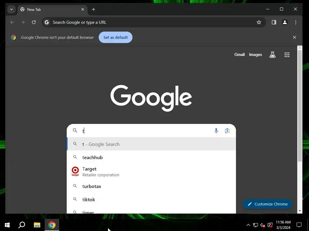
Task: Open the Windows notification center
Action: [299, 225]
